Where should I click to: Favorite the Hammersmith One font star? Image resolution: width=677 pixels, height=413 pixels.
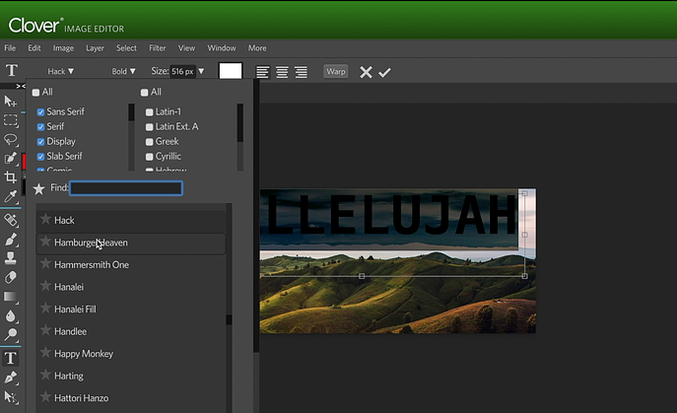pos(45,263)
